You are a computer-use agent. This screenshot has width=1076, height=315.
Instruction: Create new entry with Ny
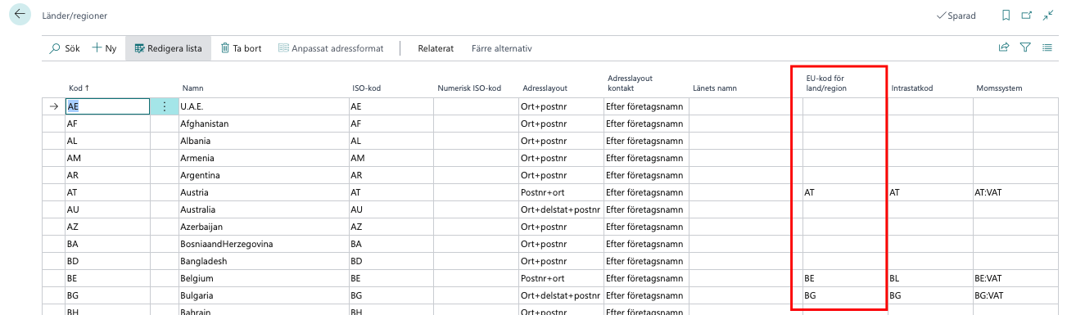105,48
